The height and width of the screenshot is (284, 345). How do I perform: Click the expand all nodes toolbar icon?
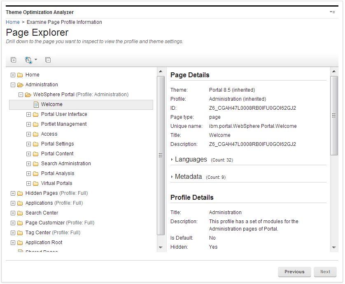point(13,60)
